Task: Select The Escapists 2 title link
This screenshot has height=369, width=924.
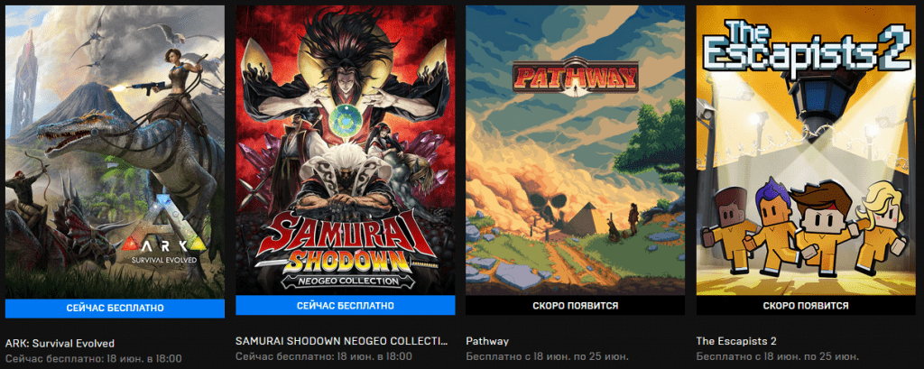Action: [x=736, y=341]
